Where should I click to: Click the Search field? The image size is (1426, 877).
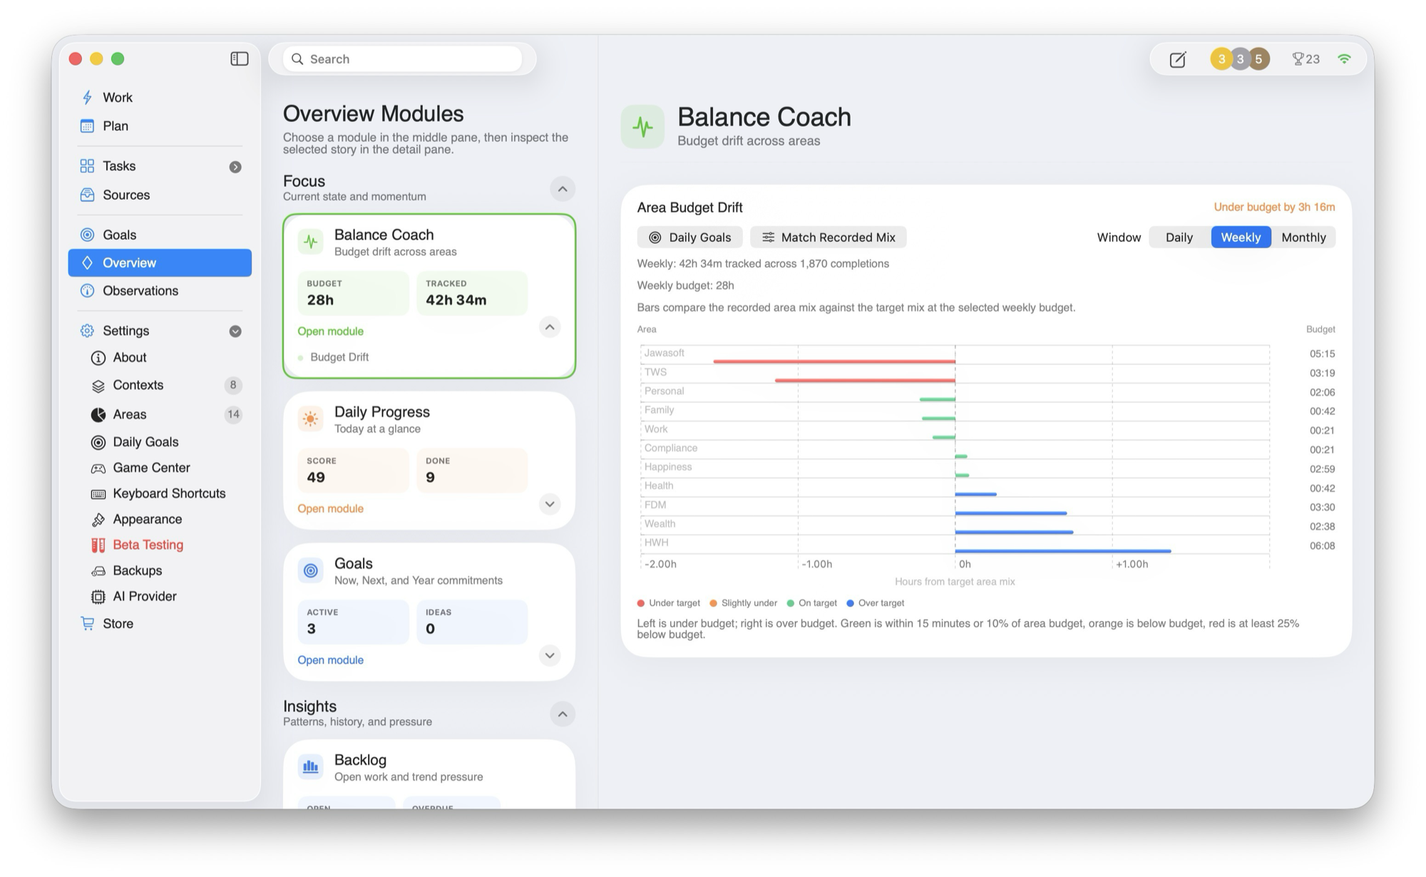point(403,59)
